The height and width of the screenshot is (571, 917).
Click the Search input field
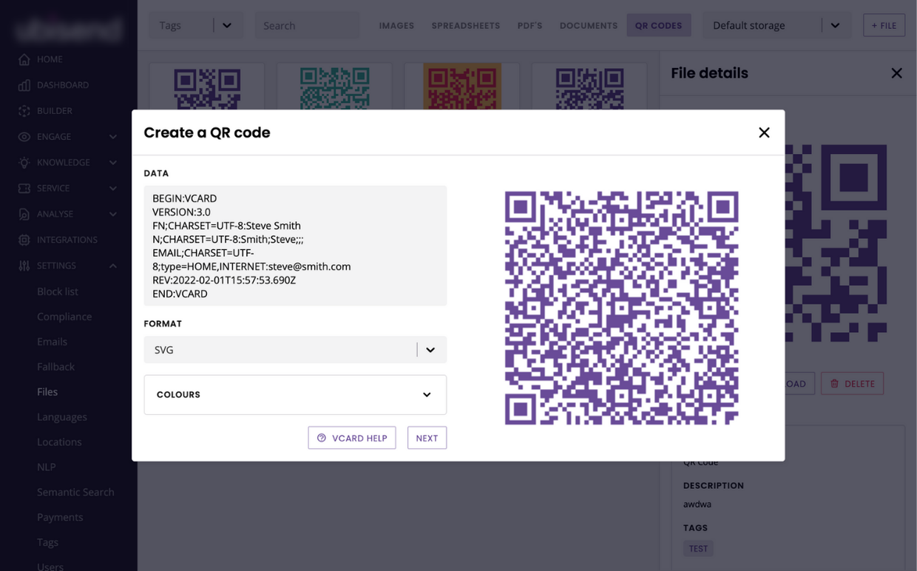307,24
